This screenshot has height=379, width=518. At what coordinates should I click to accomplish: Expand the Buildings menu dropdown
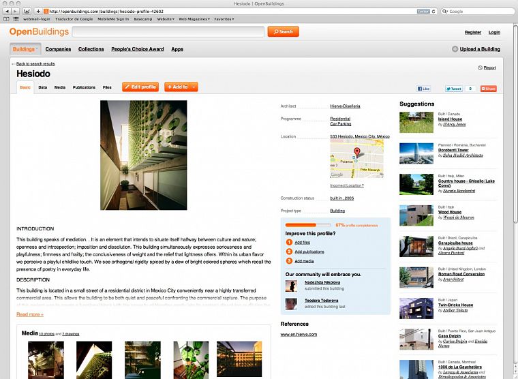click(x=37, y=49)
